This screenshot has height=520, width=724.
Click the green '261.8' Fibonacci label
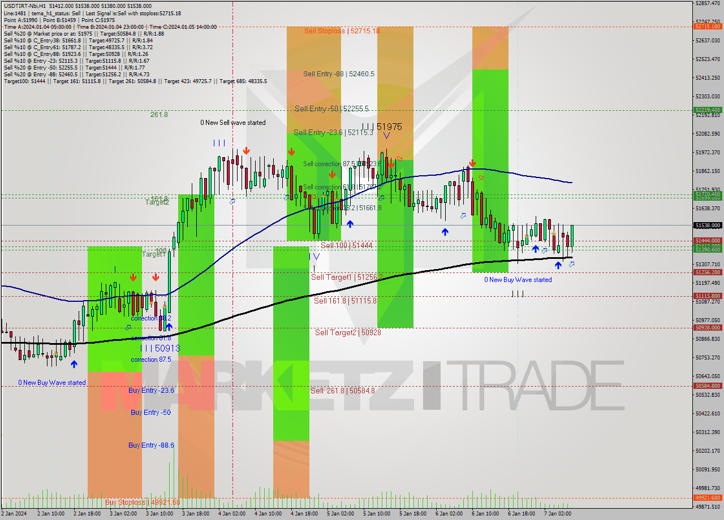point(159,114)
